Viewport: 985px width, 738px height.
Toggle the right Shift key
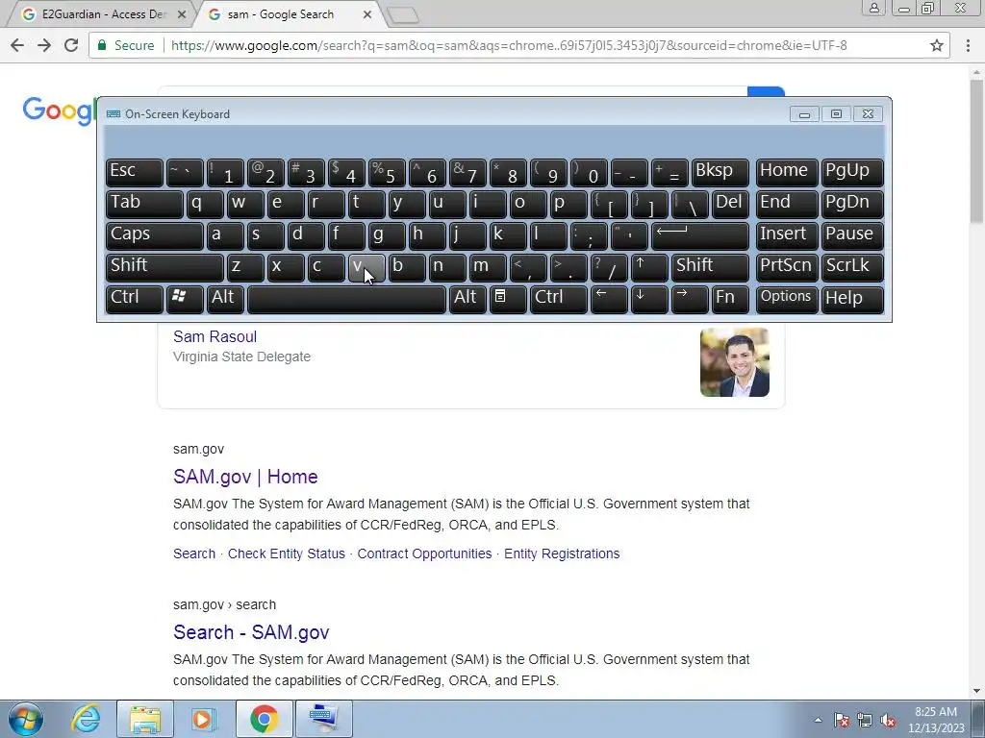coord(710,267)
